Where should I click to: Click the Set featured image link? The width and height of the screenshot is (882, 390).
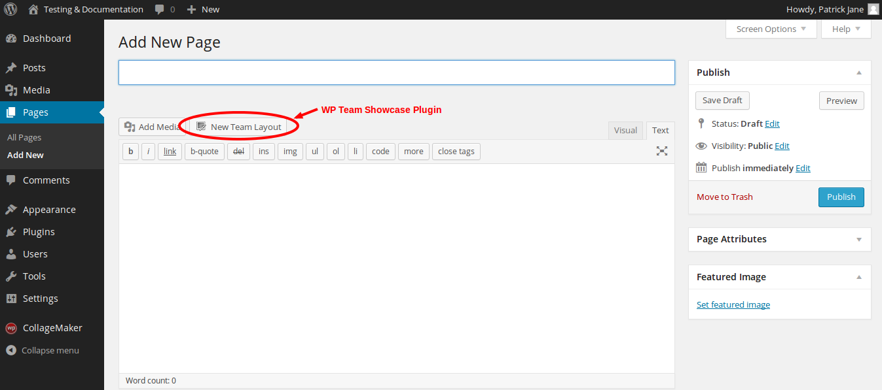click(733, 304)
